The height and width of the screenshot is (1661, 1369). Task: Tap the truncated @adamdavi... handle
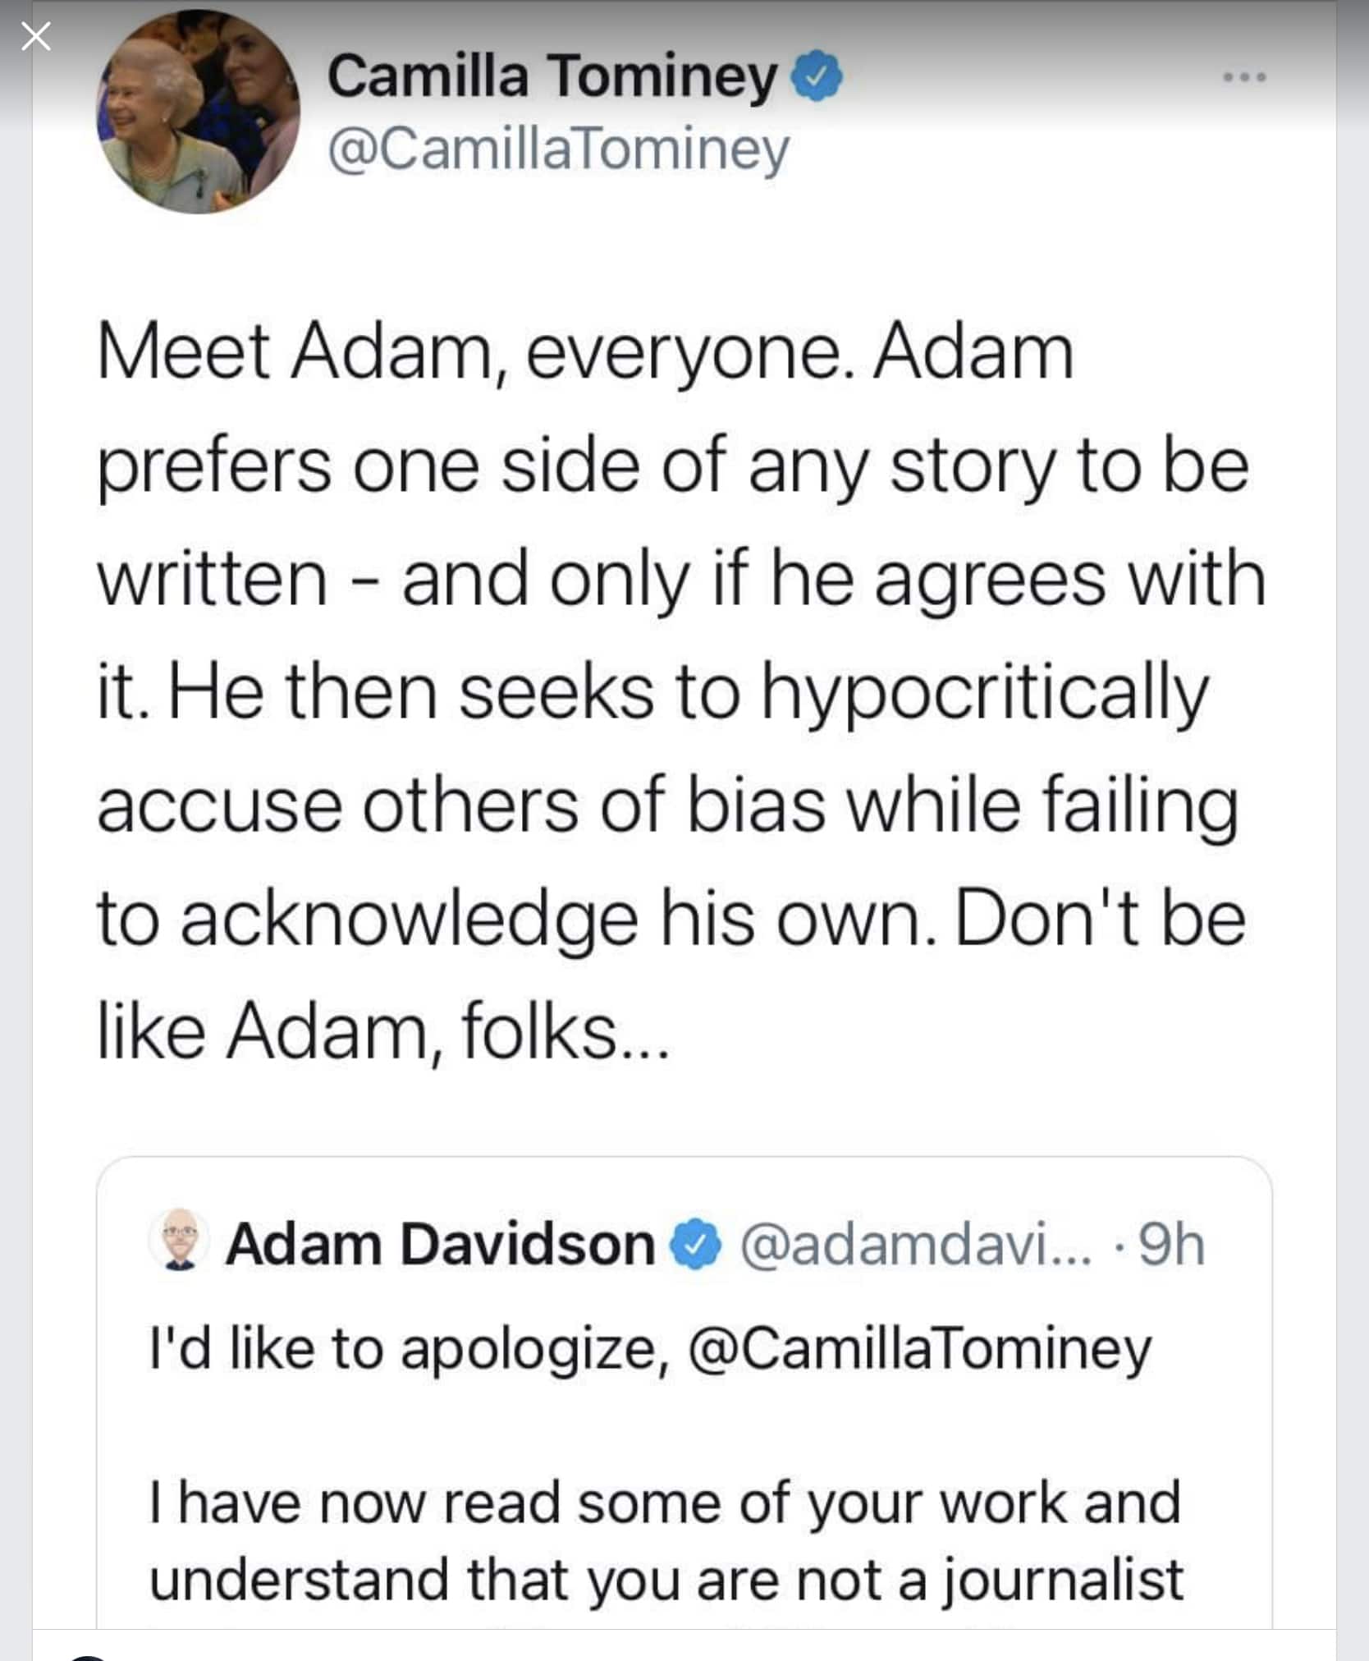point(916,1245)
